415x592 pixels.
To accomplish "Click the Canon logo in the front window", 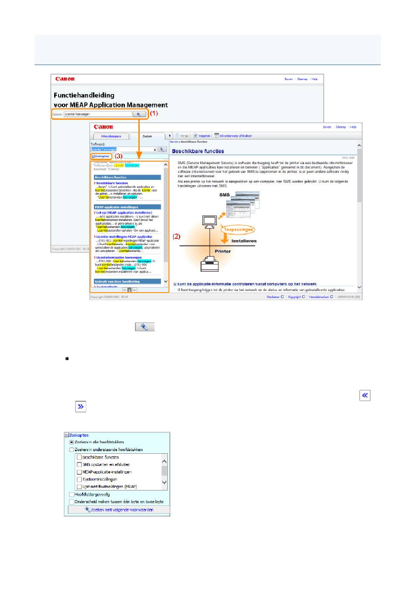I will point(104,127).
